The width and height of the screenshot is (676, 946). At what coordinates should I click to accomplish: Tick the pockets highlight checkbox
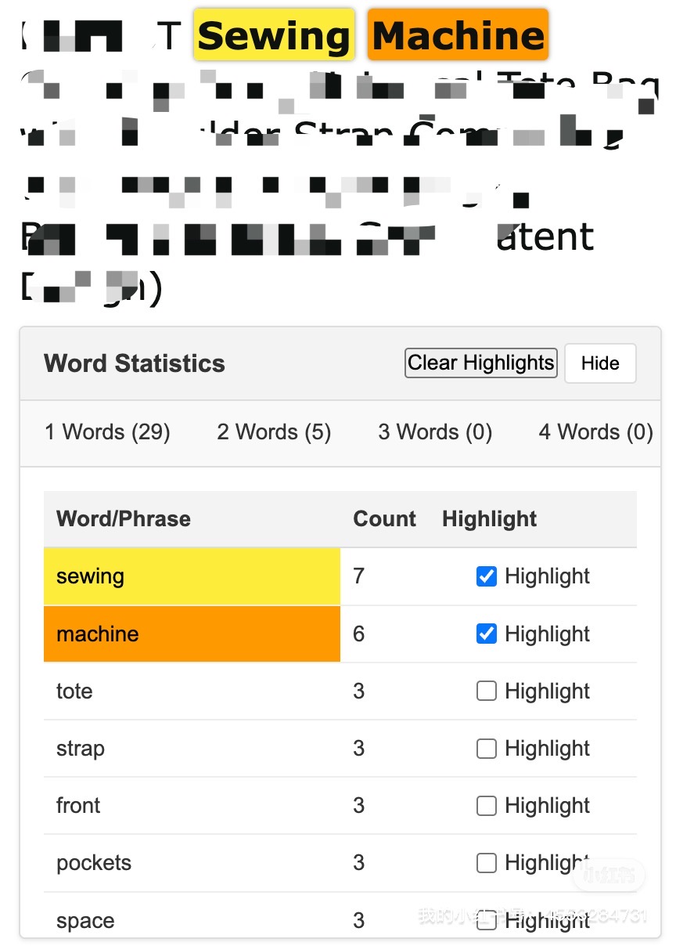point(487,863)
